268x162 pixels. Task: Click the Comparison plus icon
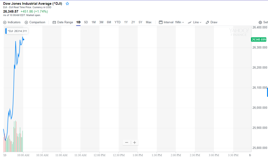26,22
